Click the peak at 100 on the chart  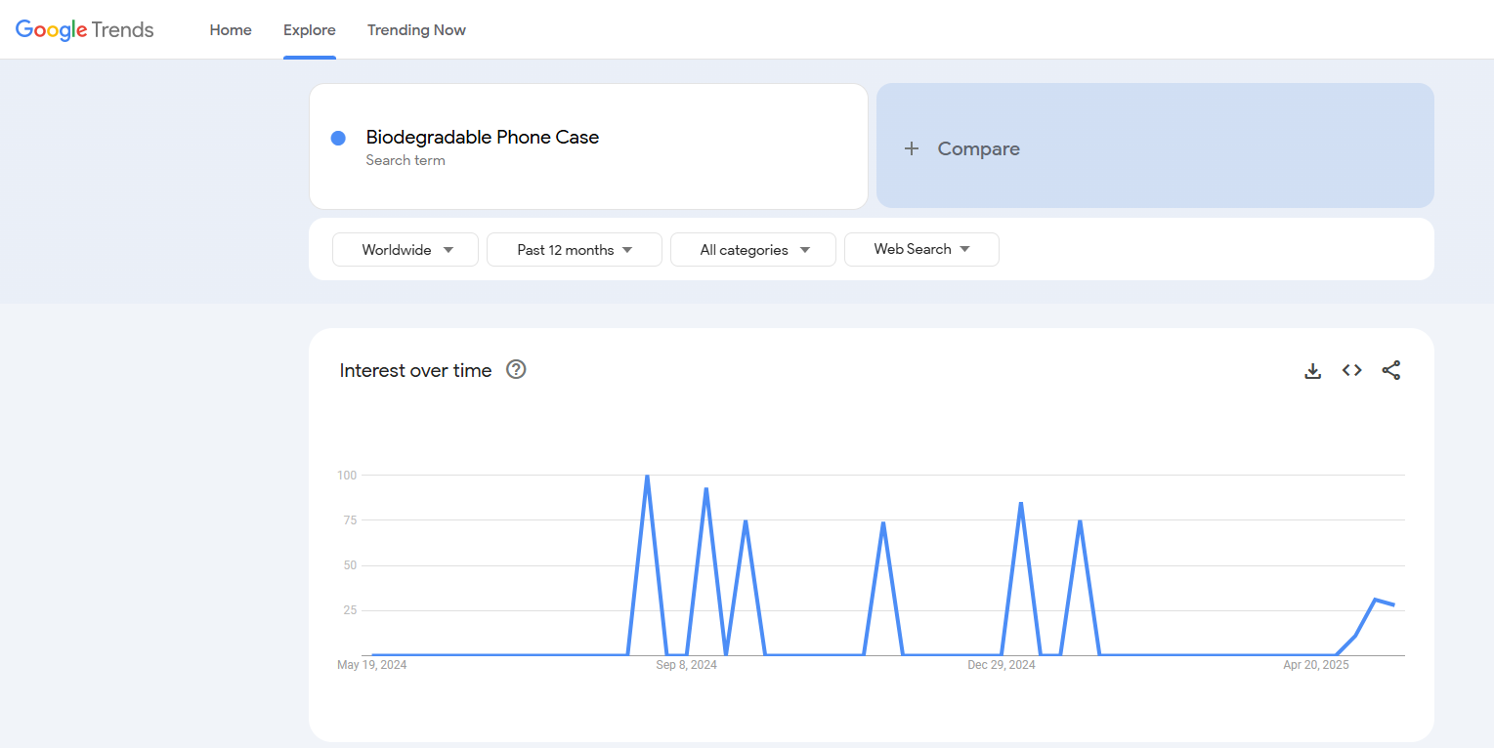click(x=647, y=477)
